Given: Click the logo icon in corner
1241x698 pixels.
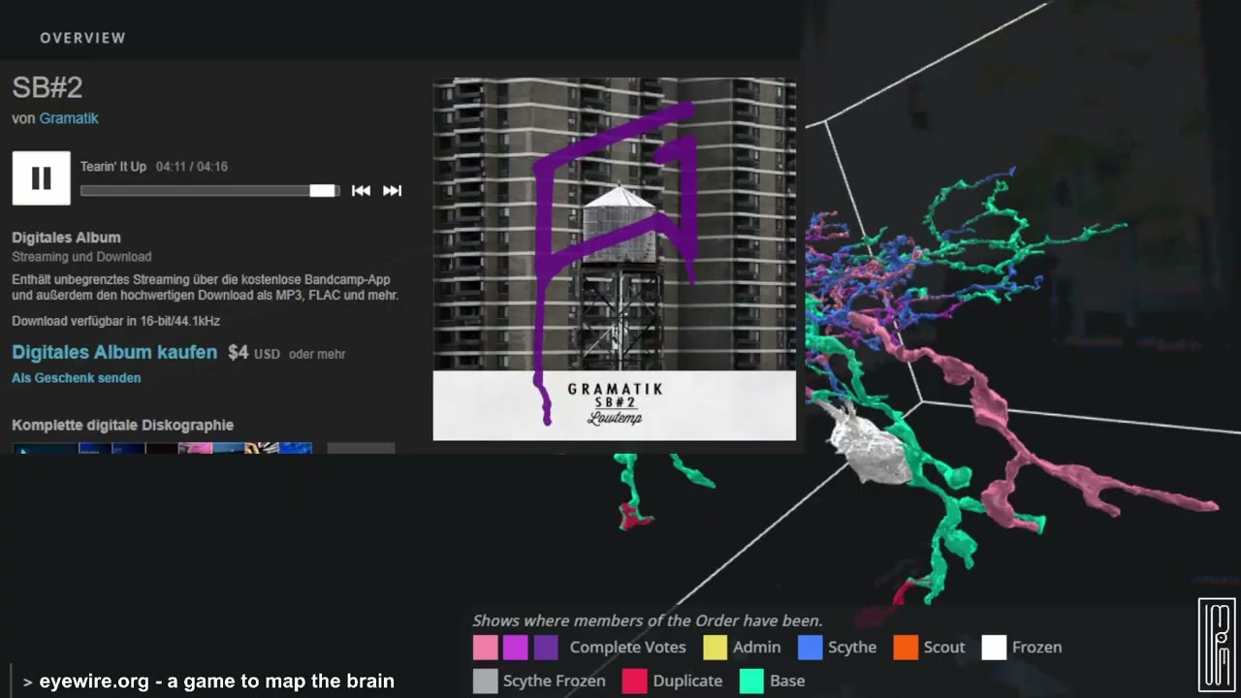Looking at the screenshot, I should click(x=1217, y=643).
